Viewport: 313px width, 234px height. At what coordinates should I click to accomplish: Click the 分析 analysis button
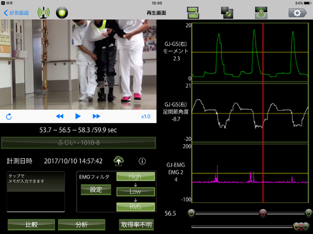point(82,224)
